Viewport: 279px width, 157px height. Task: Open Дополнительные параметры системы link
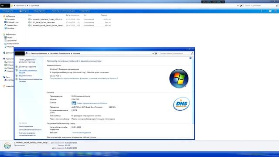coord(31,80)
